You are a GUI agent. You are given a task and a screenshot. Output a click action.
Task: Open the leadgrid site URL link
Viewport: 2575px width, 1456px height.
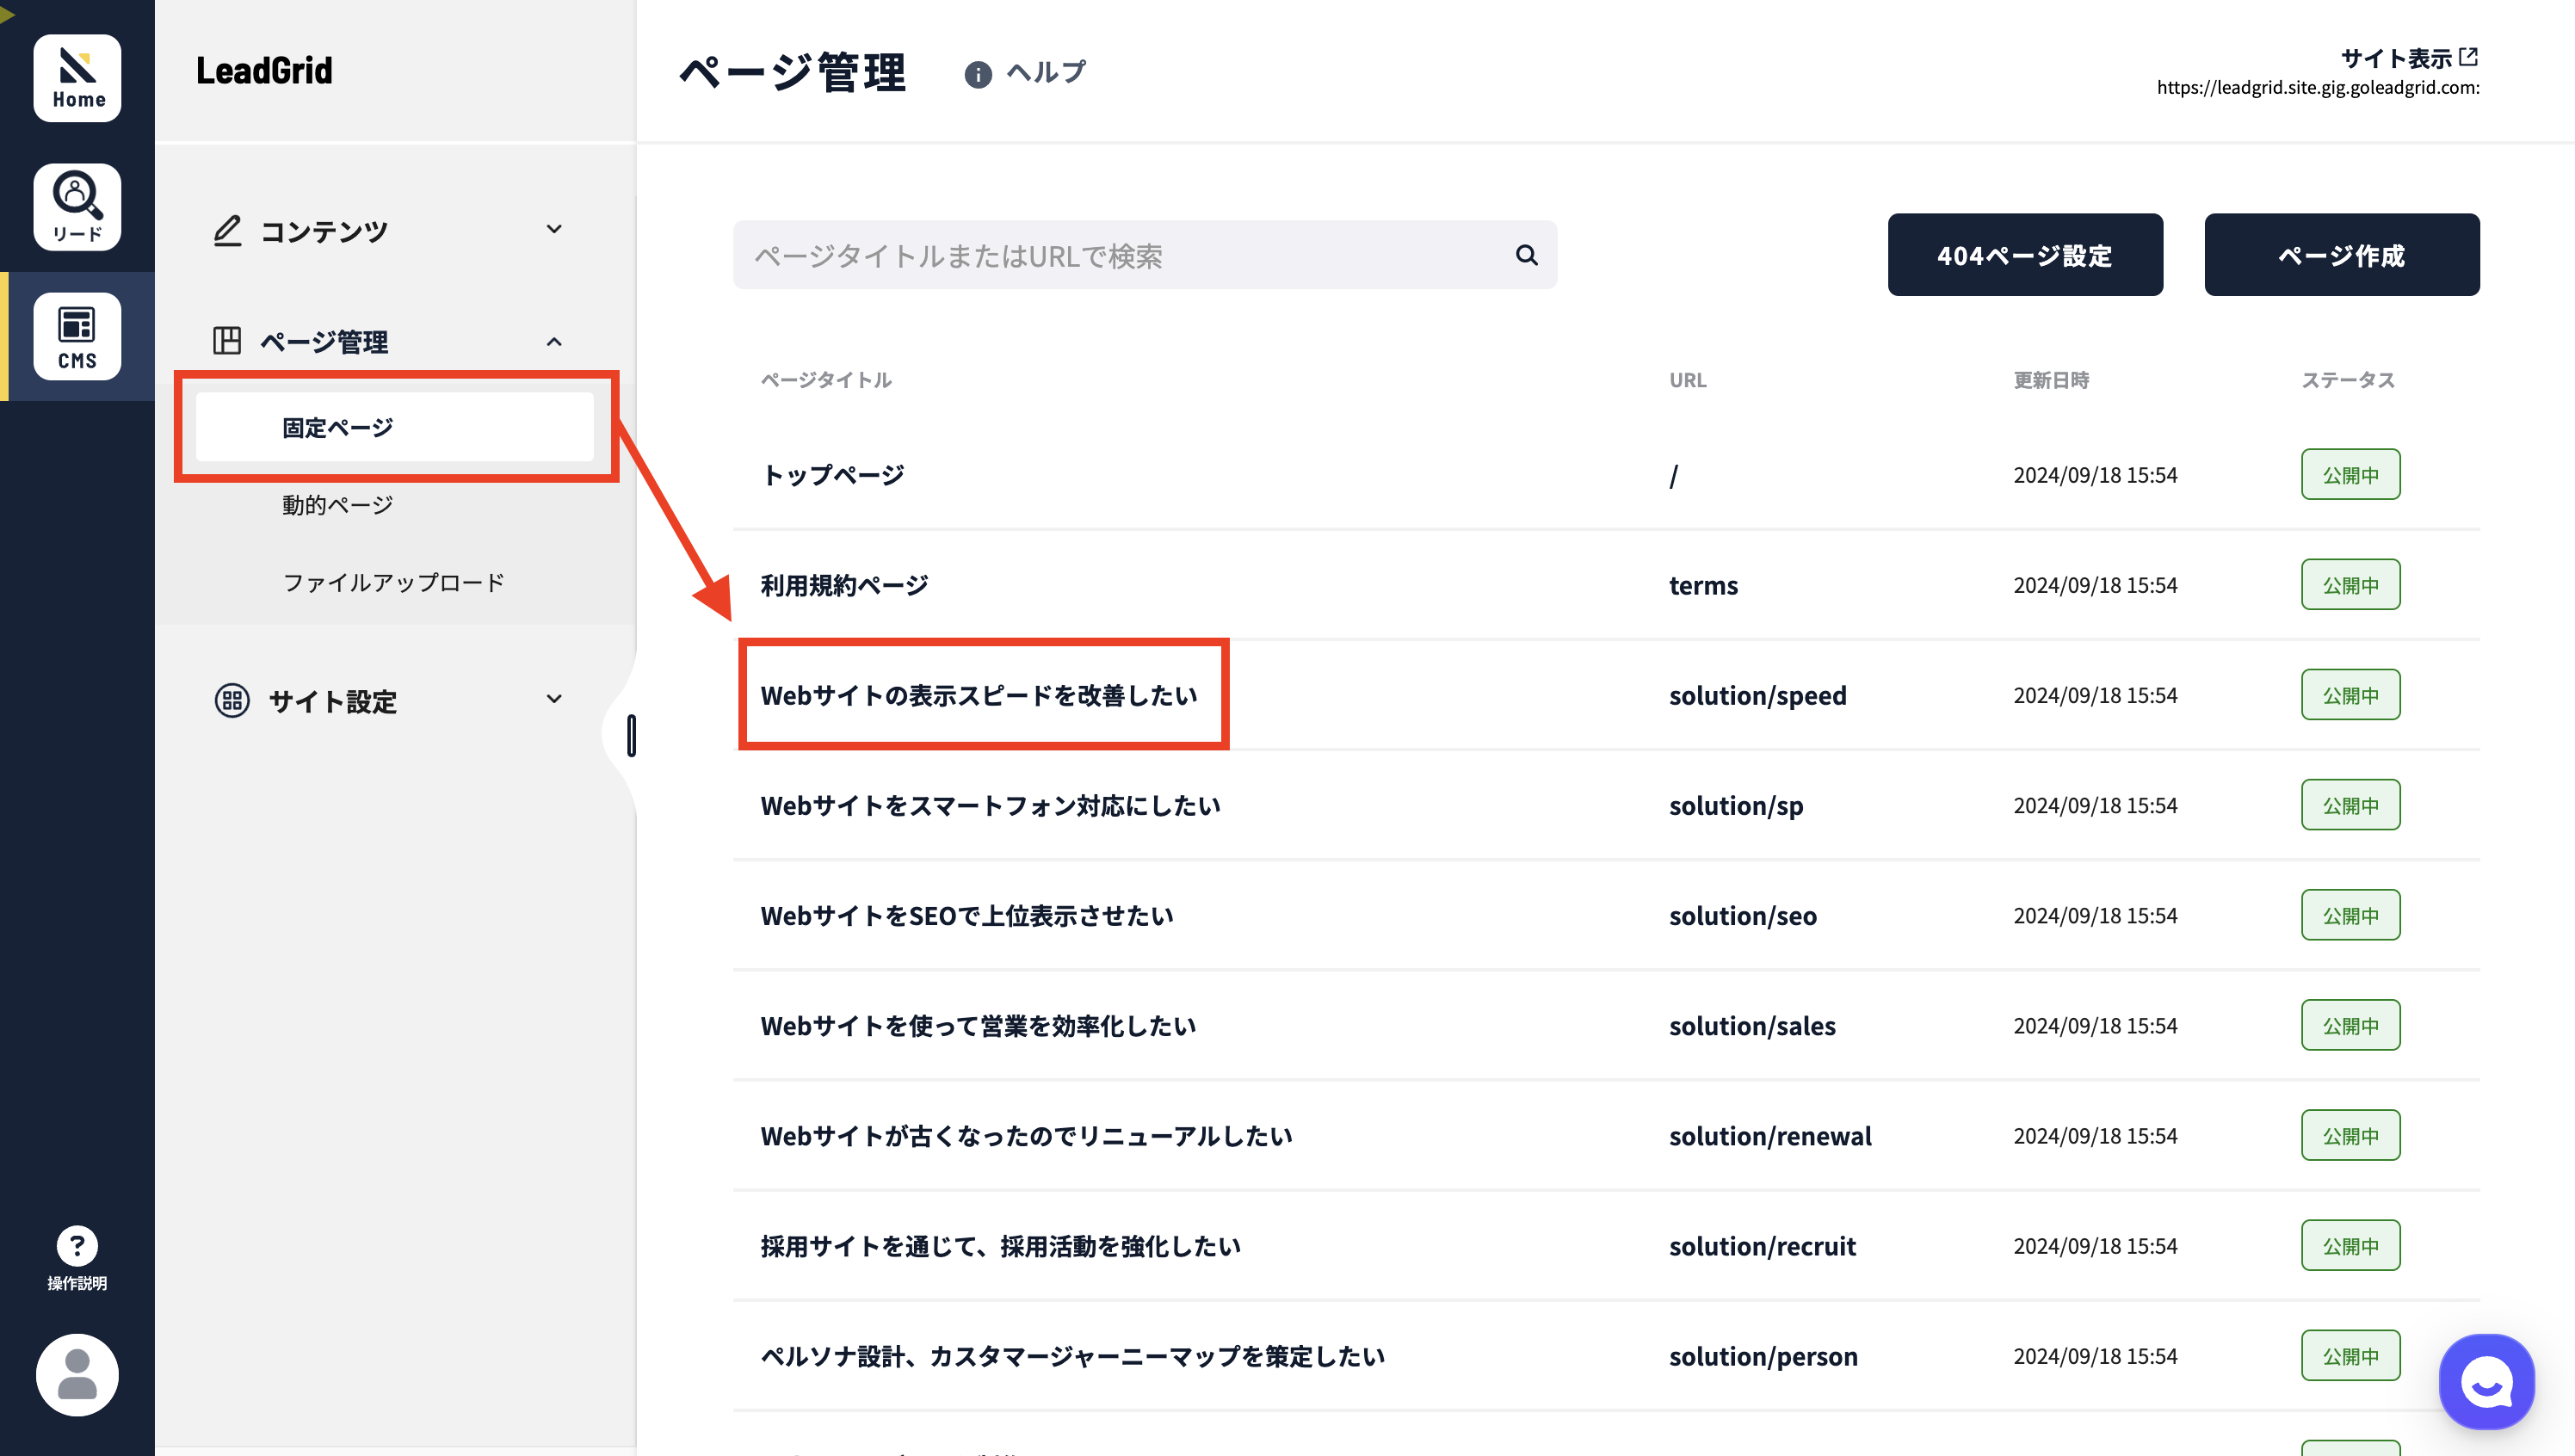2318,87
